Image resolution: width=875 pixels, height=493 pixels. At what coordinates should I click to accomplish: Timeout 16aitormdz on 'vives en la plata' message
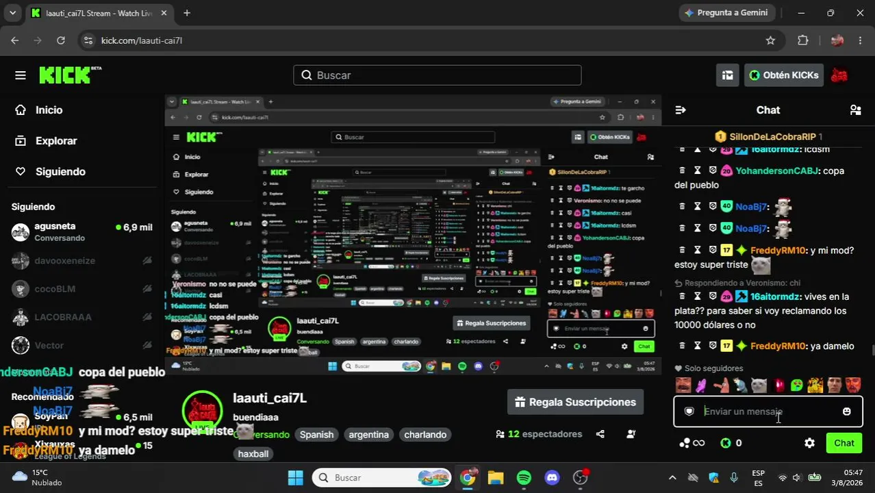[698, 296]
